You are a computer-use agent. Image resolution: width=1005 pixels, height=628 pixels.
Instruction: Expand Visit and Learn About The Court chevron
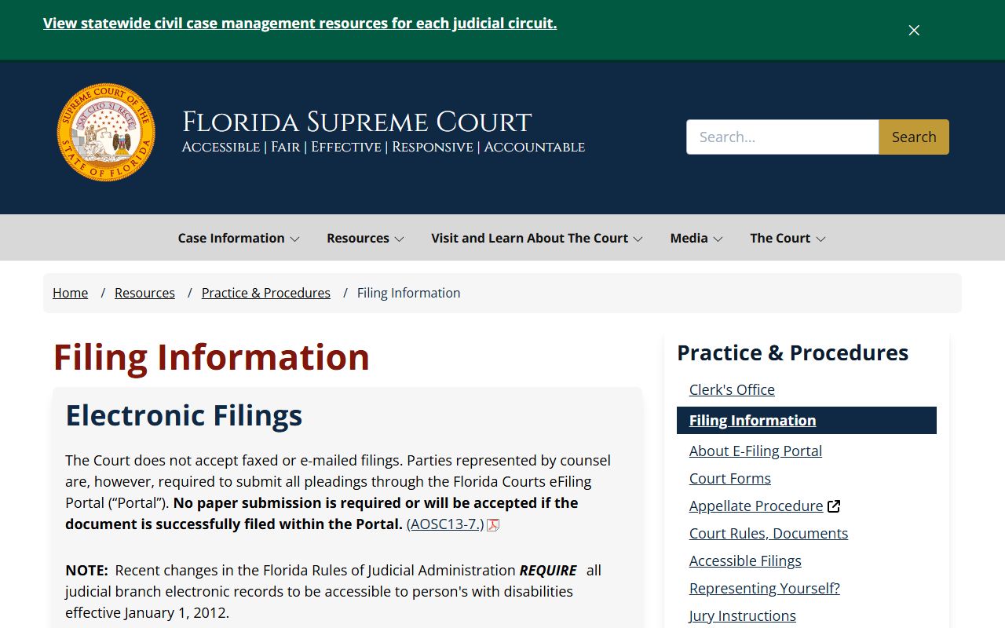[x=638, y=239]
